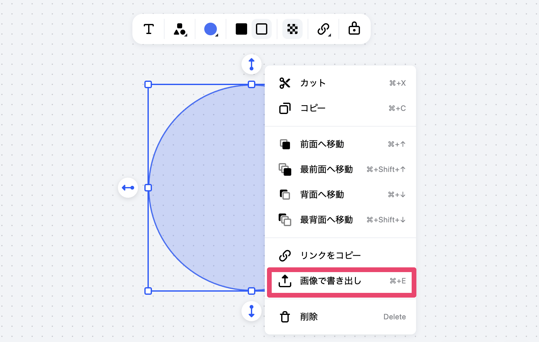The height and width of the screenshot is (342, 539).
Task: Click the bottom-middle resize handle
Action: 252,291
